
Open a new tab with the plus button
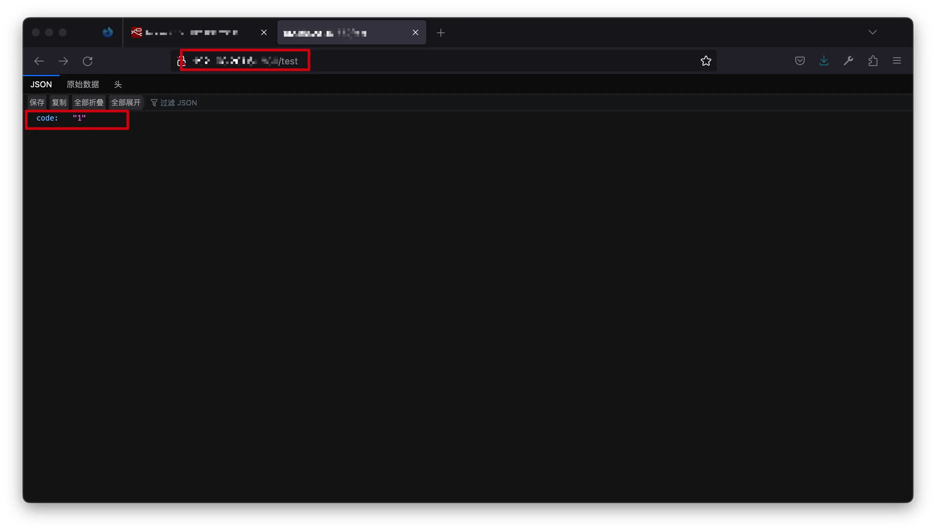click(440, 33)
